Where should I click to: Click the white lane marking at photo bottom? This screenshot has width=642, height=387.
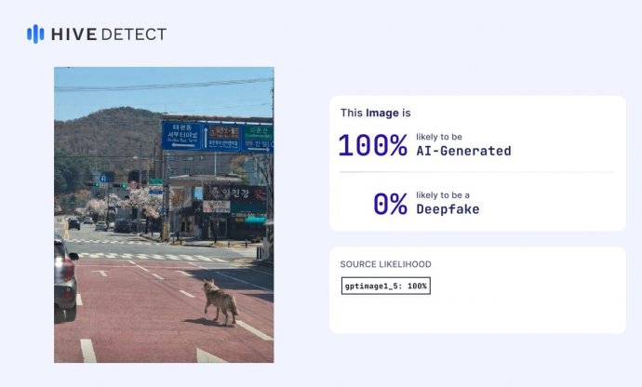coord(87,350)
